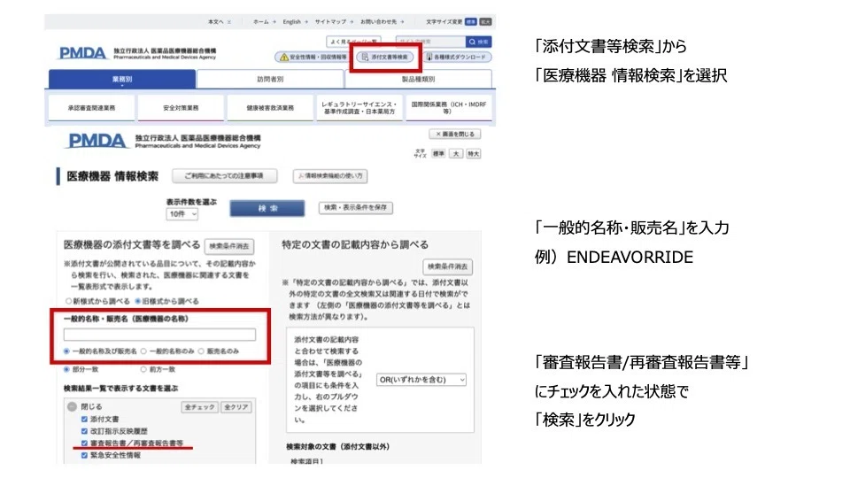This screenshot has height=478, width=850.
Task: Select 販売名のみ radio option
Action: (201, 351)
